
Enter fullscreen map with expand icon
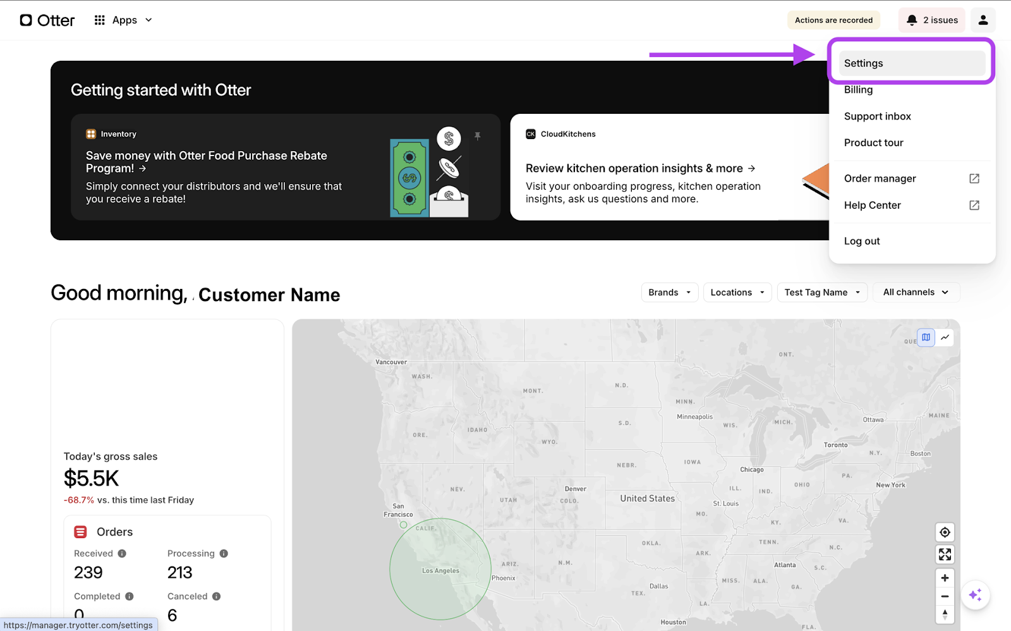(x=945, y=554)
